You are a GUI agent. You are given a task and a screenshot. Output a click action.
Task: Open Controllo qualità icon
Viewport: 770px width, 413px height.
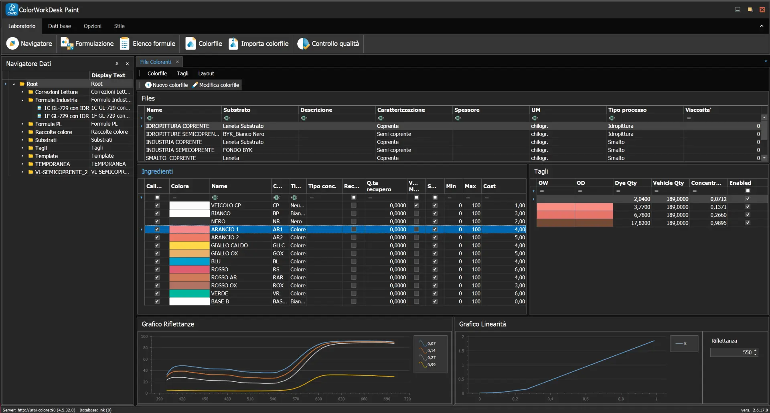click(x=303, y=44)
